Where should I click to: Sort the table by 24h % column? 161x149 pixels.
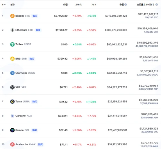(x=78, y=5)
